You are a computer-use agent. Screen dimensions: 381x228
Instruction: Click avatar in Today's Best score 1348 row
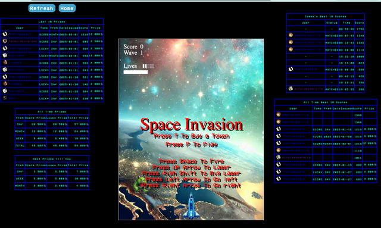coord(291,35)
